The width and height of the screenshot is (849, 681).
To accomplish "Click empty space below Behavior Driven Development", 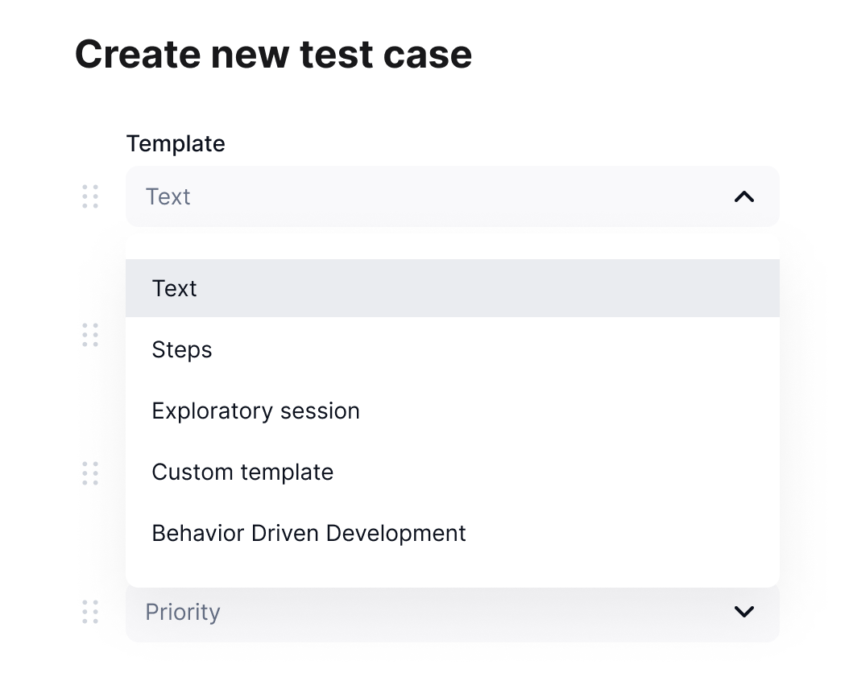I will pyautogui.click(x=452, y=575).
